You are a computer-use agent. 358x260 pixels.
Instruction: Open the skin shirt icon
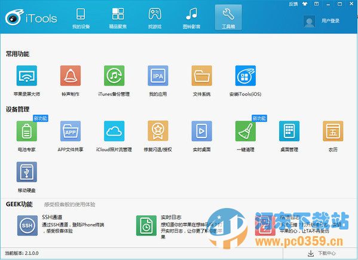point(305,4)
